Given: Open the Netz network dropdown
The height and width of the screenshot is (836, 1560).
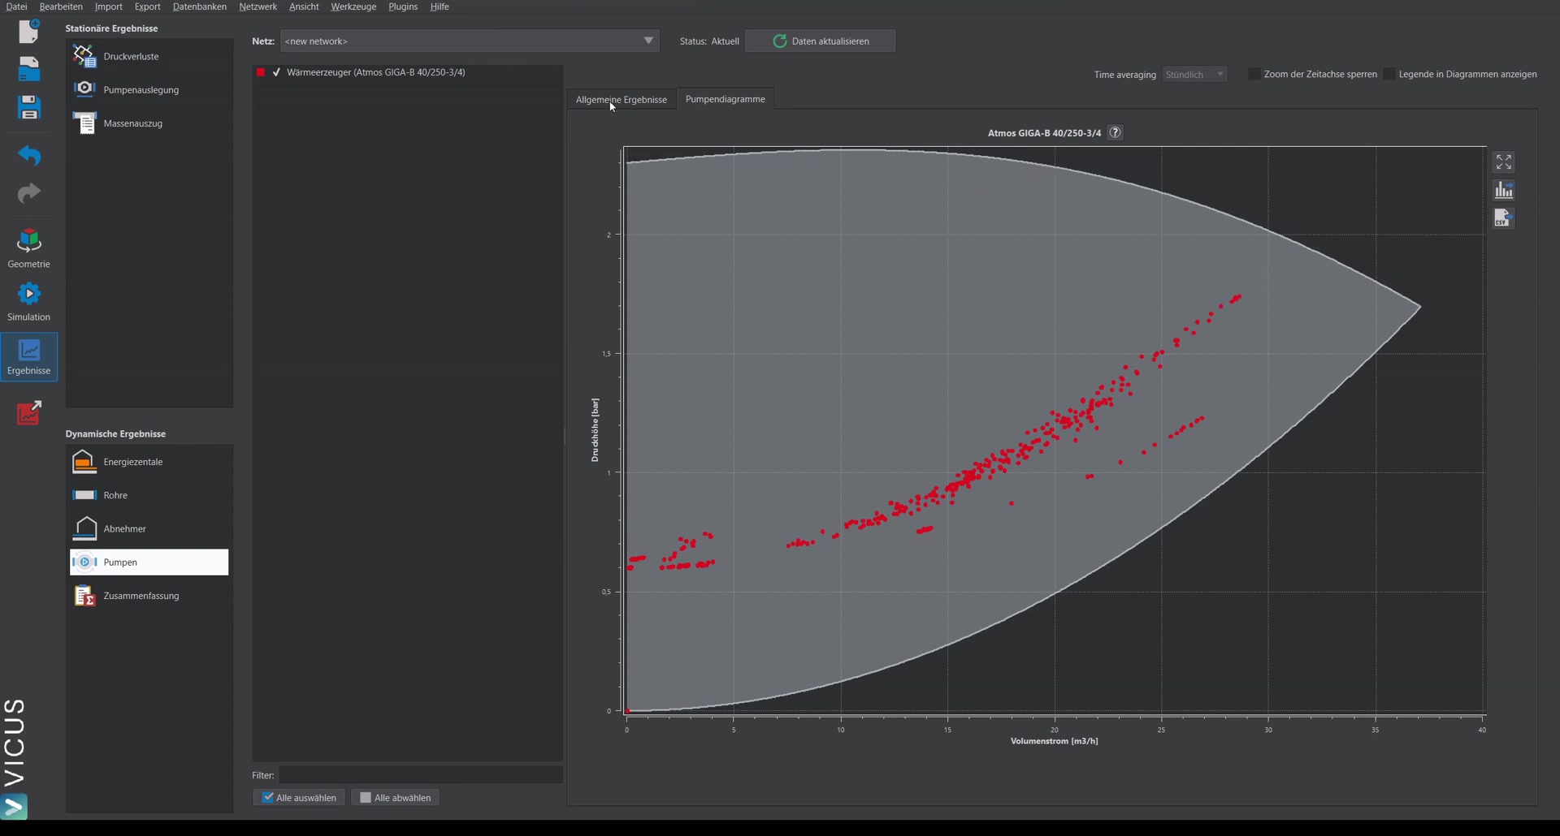Looking at the screenshot, I should (x=470, y=41).
